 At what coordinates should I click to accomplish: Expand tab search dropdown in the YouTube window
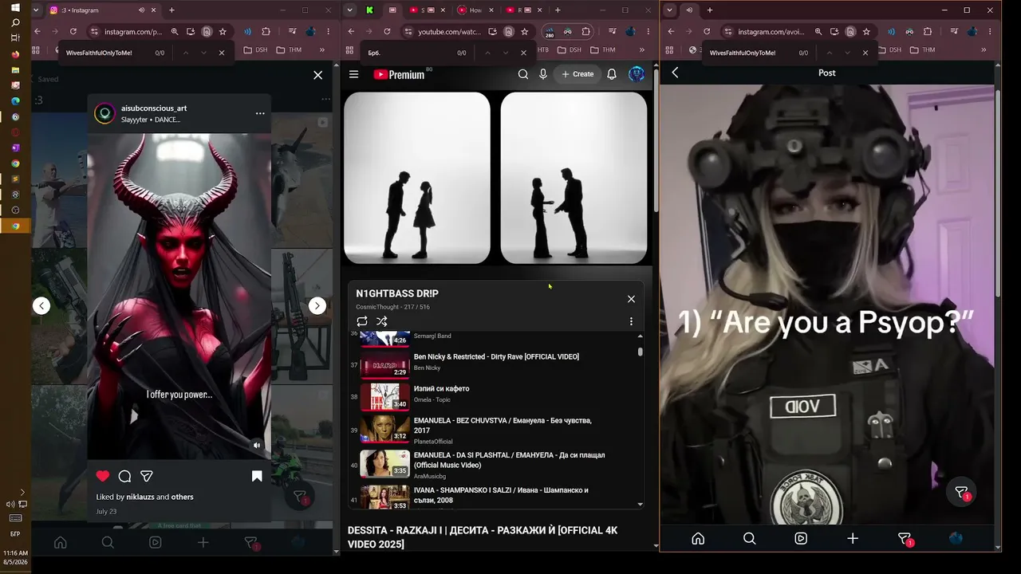[349, 10]
